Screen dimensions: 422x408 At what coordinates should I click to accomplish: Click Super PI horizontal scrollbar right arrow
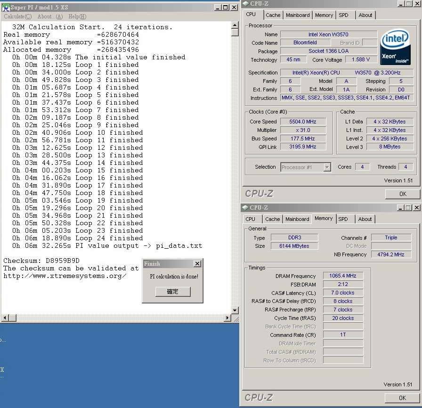click(x=227, y=318)
